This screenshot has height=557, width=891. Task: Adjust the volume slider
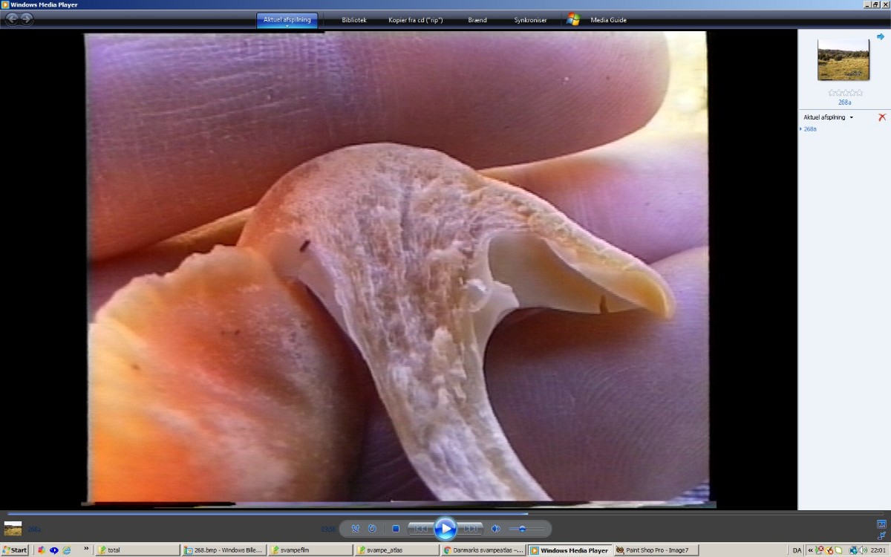pos(523,529)
